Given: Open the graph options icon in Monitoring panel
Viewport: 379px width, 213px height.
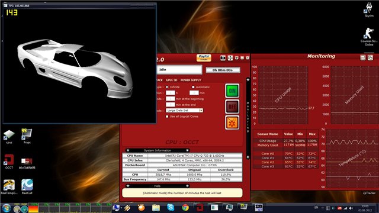Looking at the screenshot, I should pos(363,57).
